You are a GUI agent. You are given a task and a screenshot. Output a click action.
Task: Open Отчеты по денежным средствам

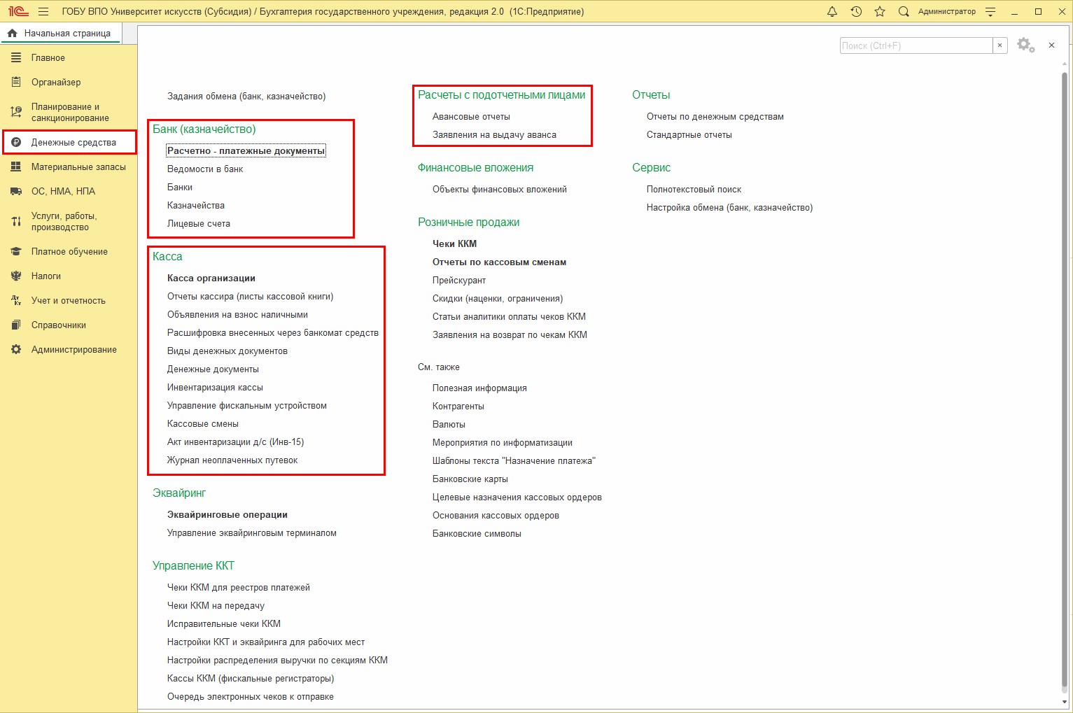(715, 116)
